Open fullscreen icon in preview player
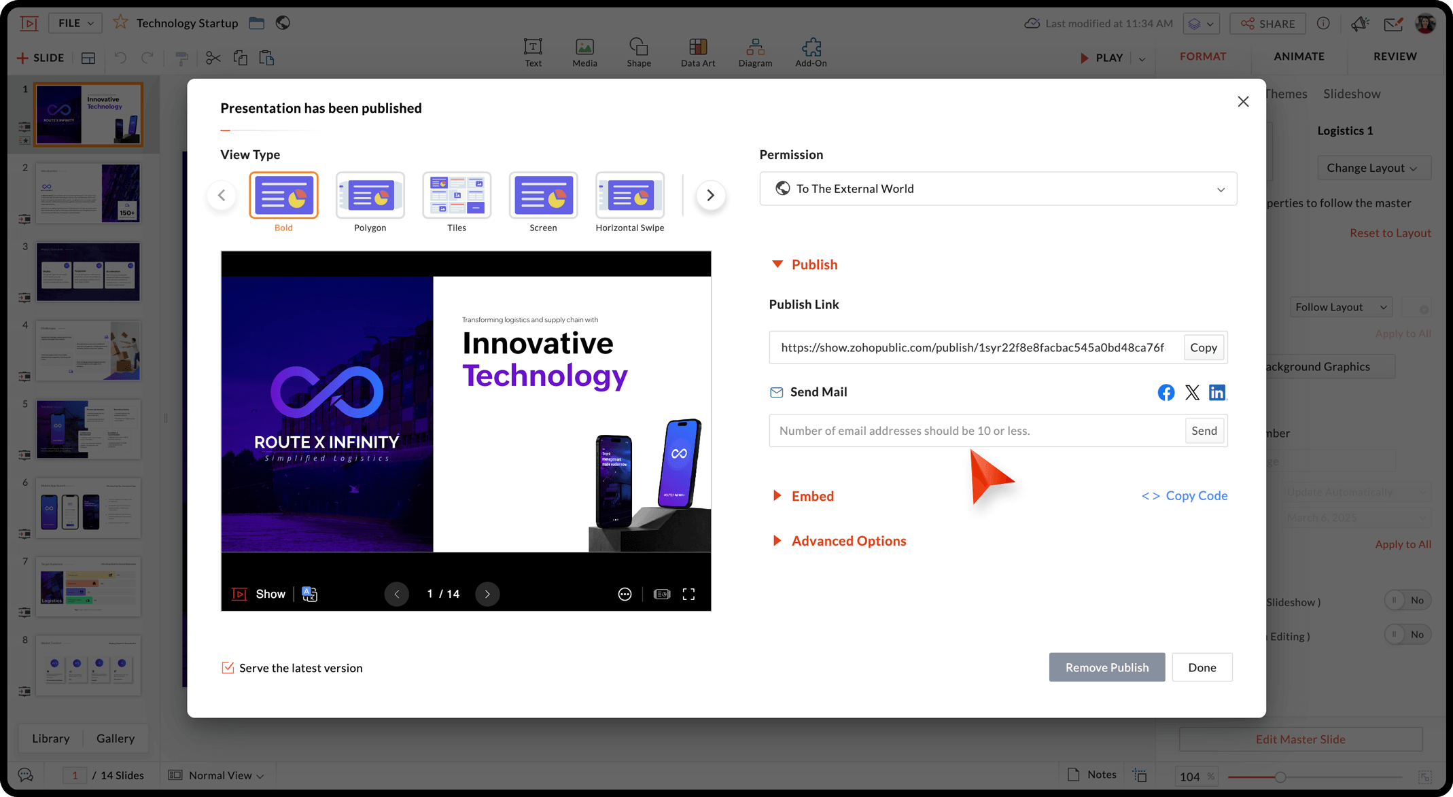 tap(688, 595)
